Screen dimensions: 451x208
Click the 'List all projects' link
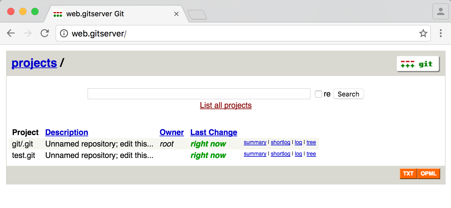click(225, 105)
